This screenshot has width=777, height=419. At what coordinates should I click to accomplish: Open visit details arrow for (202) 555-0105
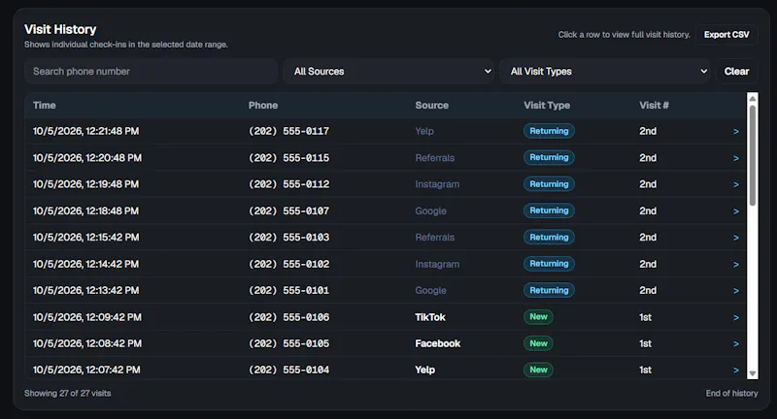point(736,343)
